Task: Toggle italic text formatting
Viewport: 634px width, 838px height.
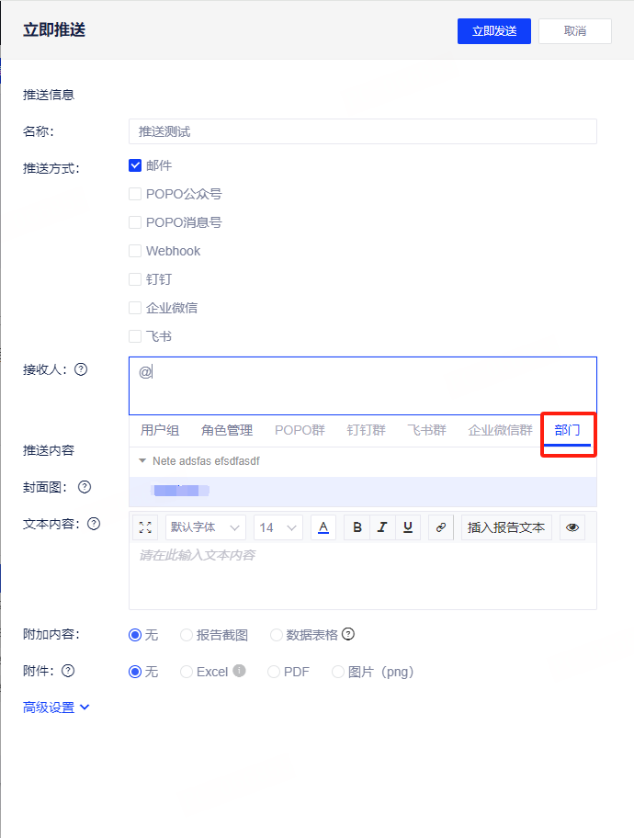Action: click(381, 527)
